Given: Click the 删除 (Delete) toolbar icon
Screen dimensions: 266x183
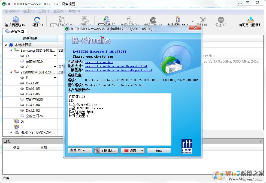Looking at the screenshot, I should click(202, 20).
